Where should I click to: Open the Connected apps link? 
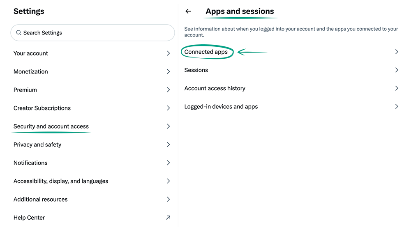click(x=206, y=52)
